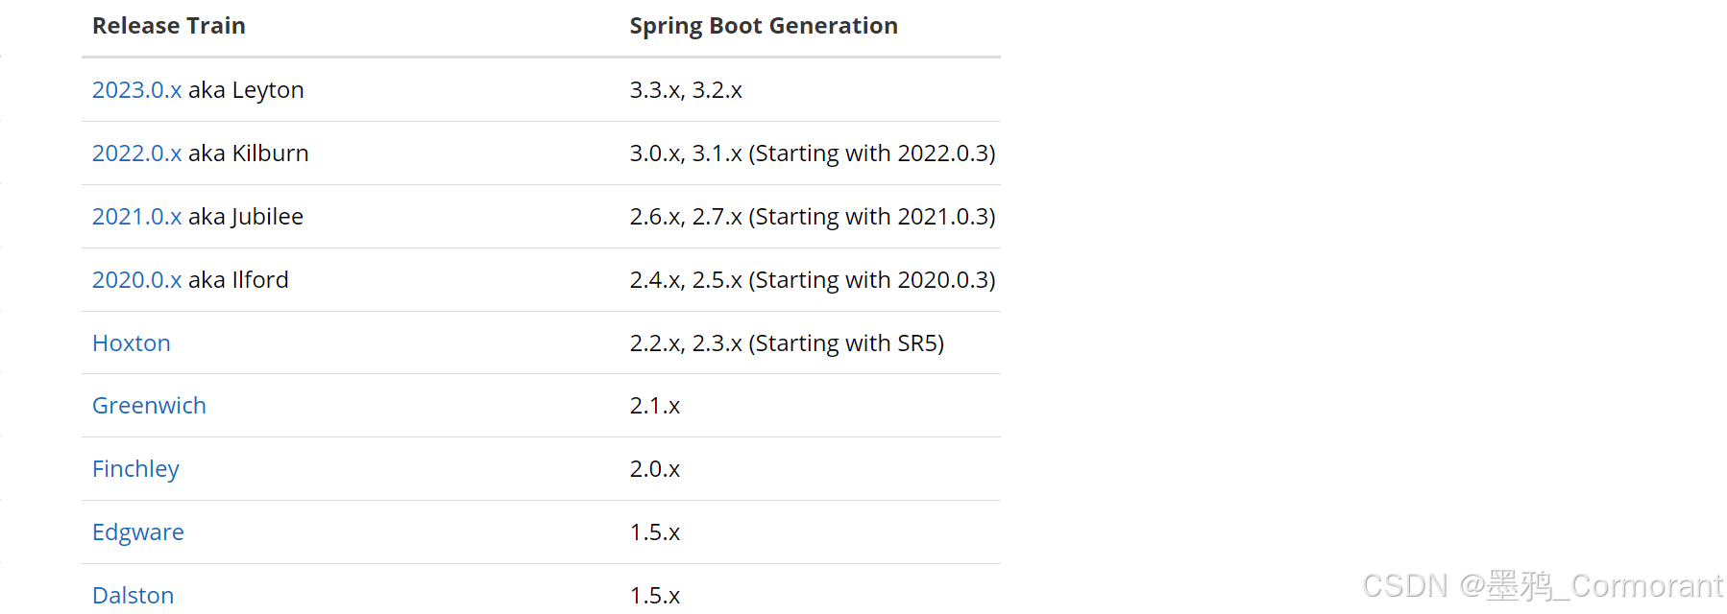Select the 2.1.x cell in Greenwich row
The image size is (1727, 614).
(655, 406)
